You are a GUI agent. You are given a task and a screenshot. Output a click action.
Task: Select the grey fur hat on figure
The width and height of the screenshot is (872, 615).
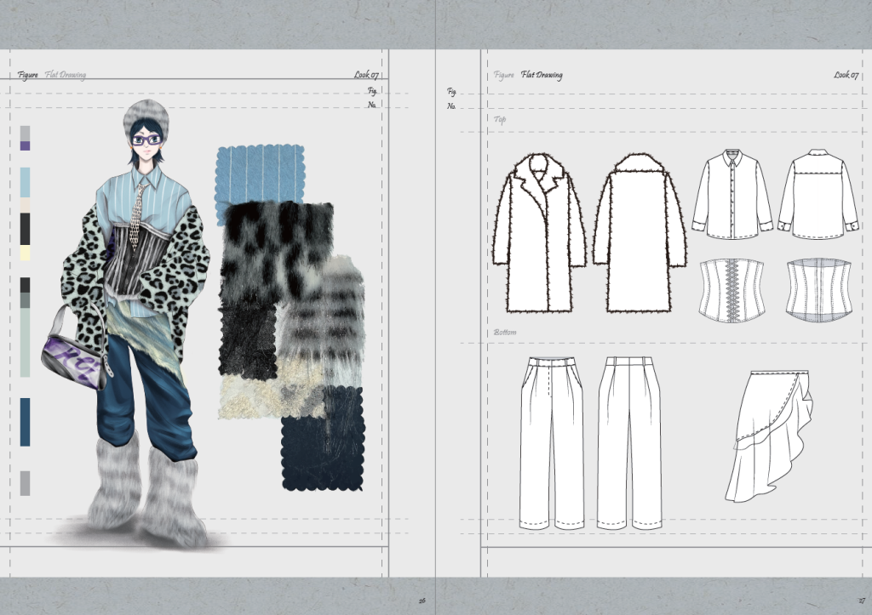click(146, 115)
